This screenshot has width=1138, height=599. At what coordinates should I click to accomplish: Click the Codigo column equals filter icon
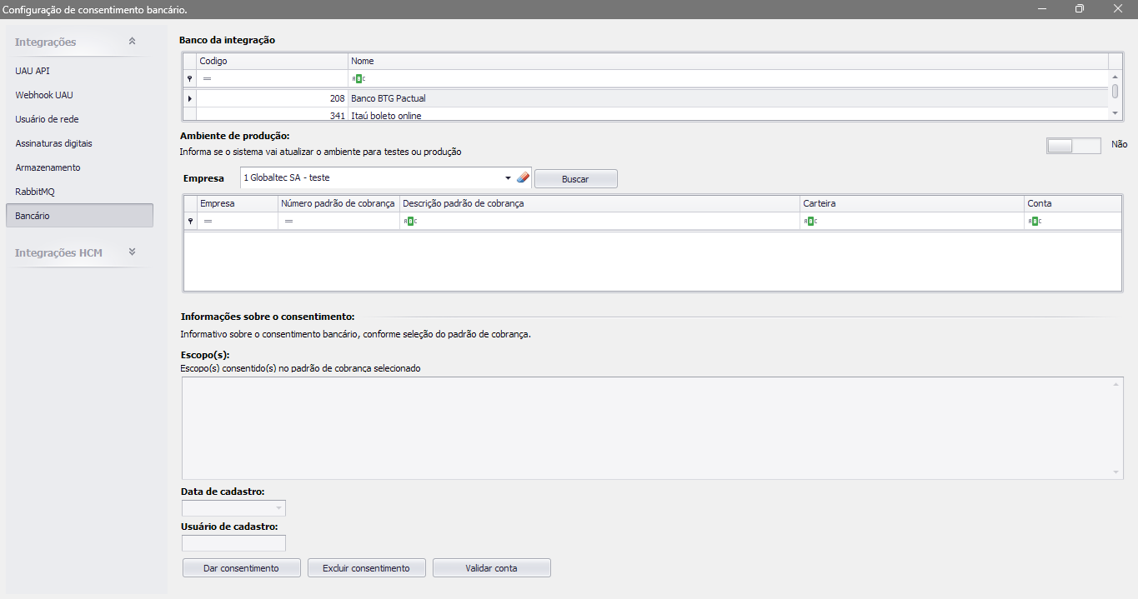(208, 78)
